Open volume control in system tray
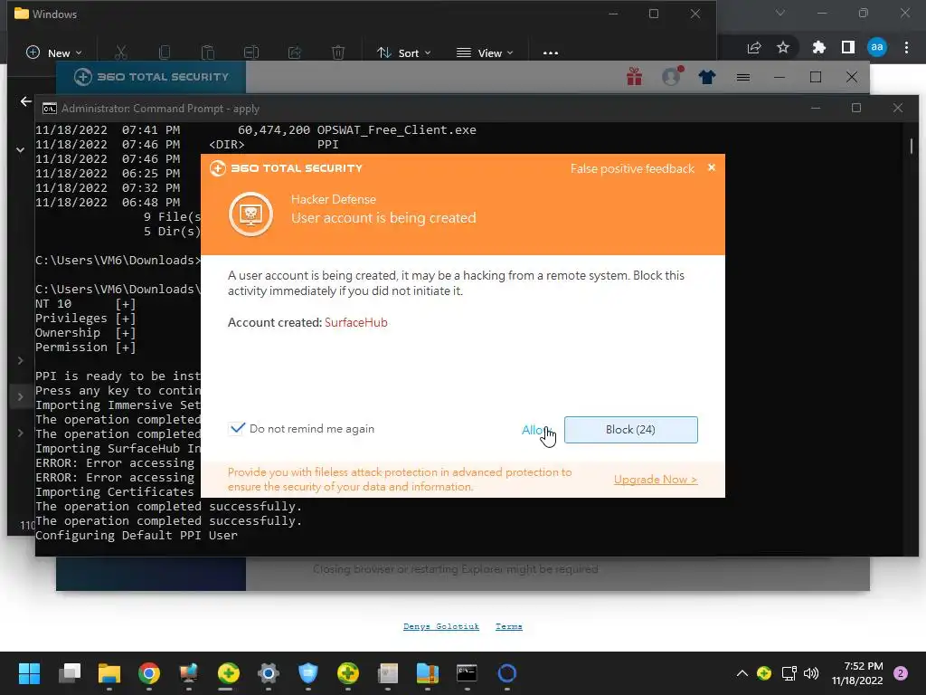 pyautogui.click(x=811, y=673)
